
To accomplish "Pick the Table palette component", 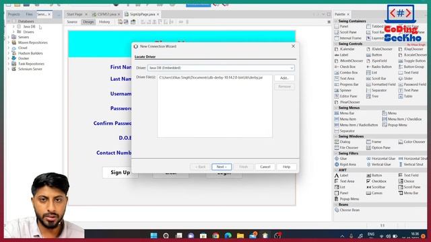I will tap(405, 96).
